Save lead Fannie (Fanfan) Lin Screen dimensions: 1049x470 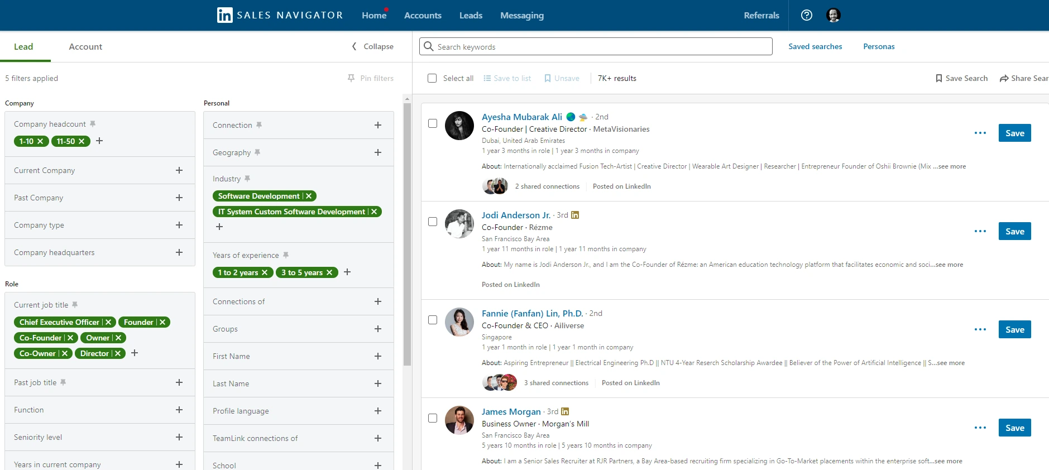tap(1014, 329)
